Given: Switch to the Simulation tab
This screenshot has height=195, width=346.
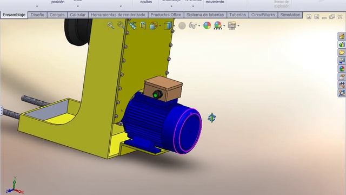Looking at the screenshot, I should pyautogui.click(x=290, y=15).
